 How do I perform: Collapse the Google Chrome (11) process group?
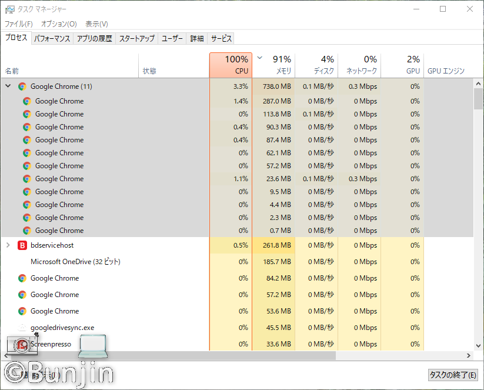[8, 86]
